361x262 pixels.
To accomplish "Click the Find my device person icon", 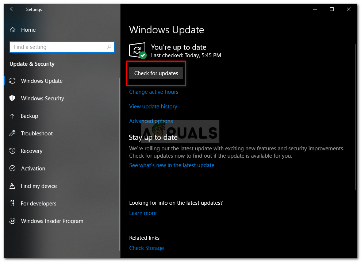I will click(12, 186).
